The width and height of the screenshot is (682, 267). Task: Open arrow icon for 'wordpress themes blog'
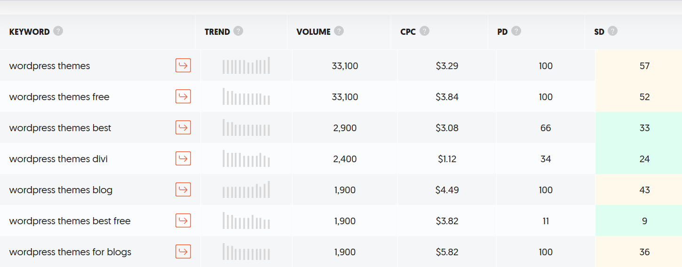[183, 189]
